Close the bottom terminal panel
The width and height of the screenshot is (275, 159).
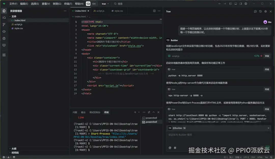click(158, 112)
